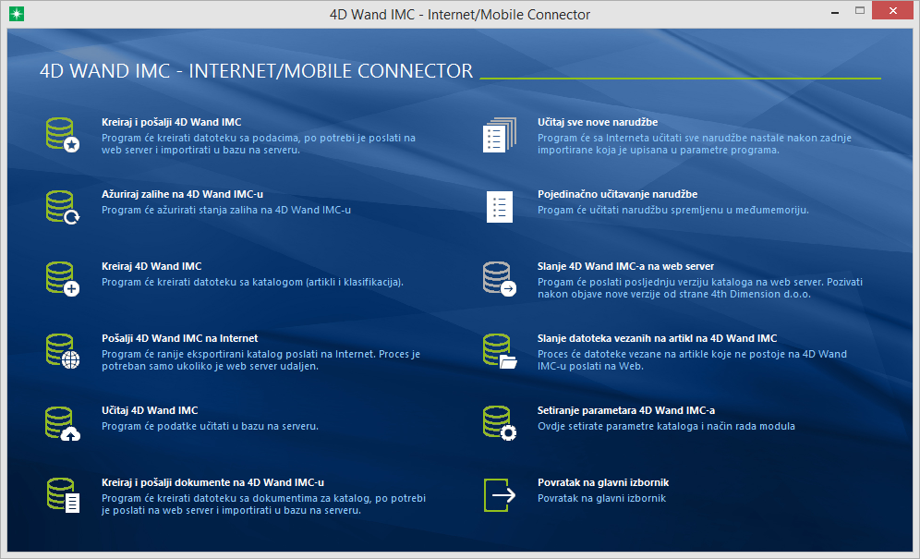This screenshot has height=559, width=920.
Task: Click the database gear icon for Setiranje parametara
Action: tap(500, 423)
